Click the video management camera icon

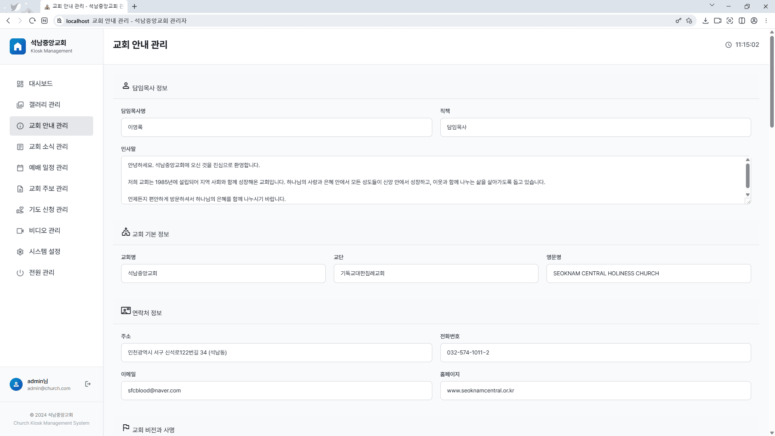click(x=20, y=231)
